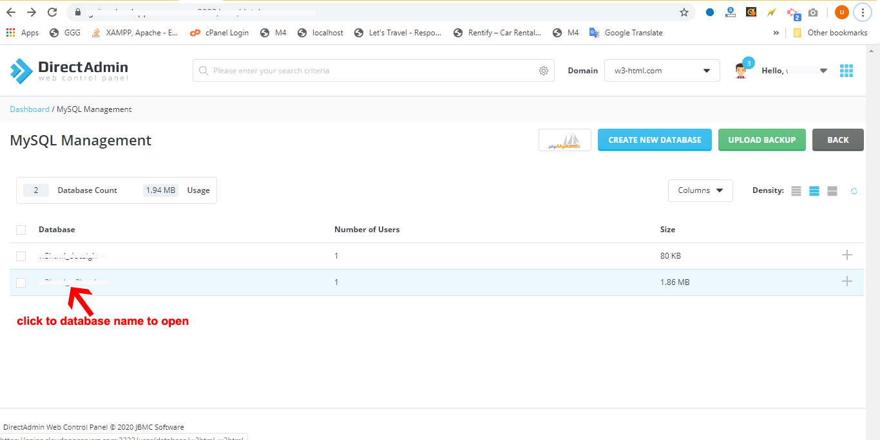Toggle the select-all databases checkbox
The width and height of the screenshot is (880, 440).
pyautogui.click(x=21, y=230)
